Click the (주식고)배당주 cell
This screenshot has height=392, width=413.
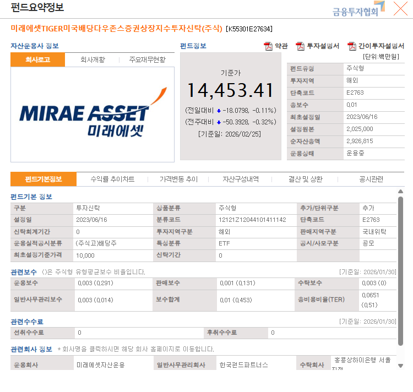[x=96, y=243]
